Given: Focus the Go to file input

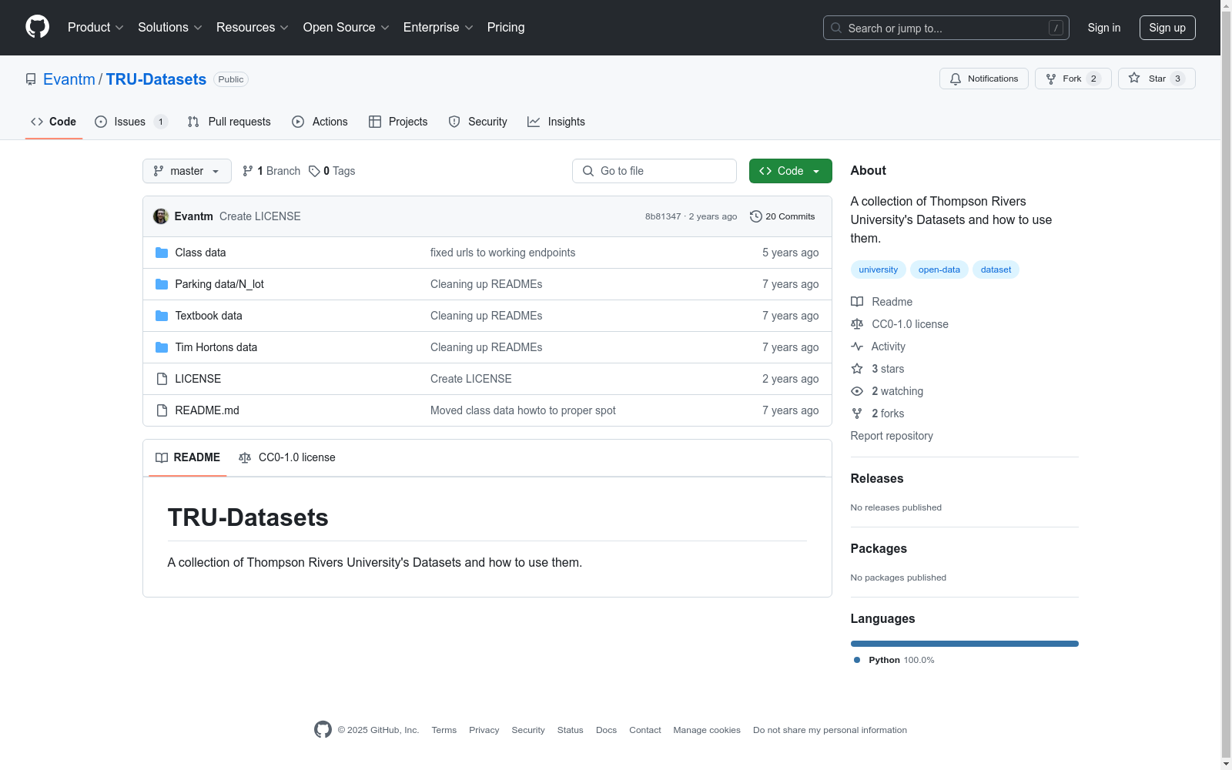Looking at the screenshot, I should click(654, 171).
